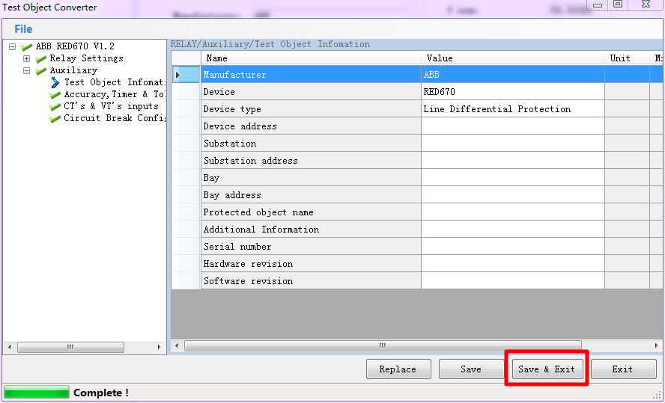Collapse the ABB RED670 V1.2 root node
The width and height of the screenshot is (665, 403).
click(12, 46)
